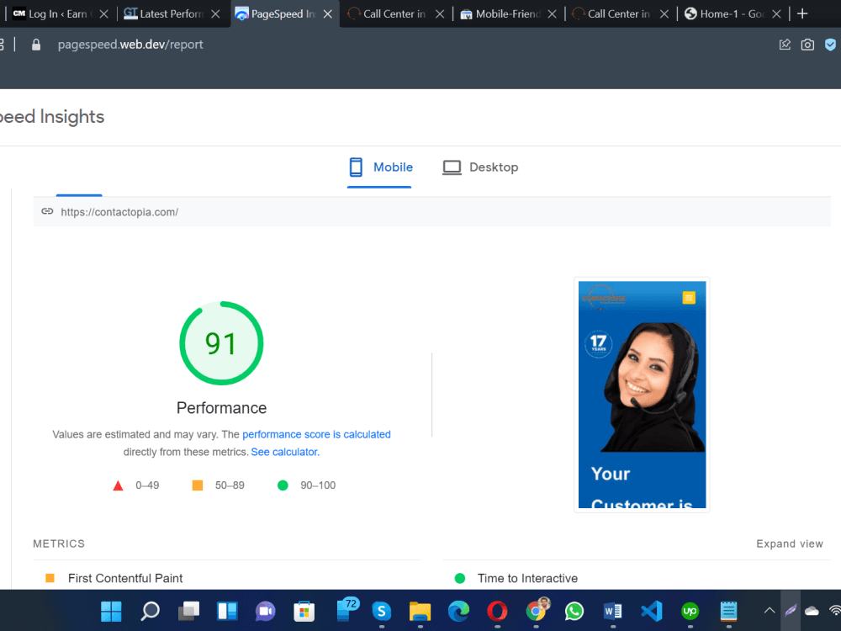Open 'performance score is calculated' link
The width and height of the screenshot is (841, 631).
point(316,434)
